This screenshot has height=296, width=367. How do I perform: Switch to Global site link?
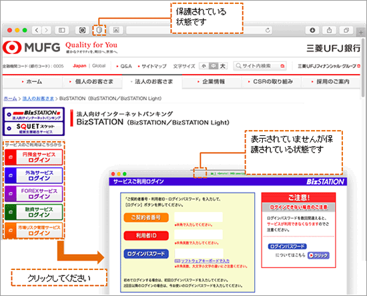pos(99,66)
